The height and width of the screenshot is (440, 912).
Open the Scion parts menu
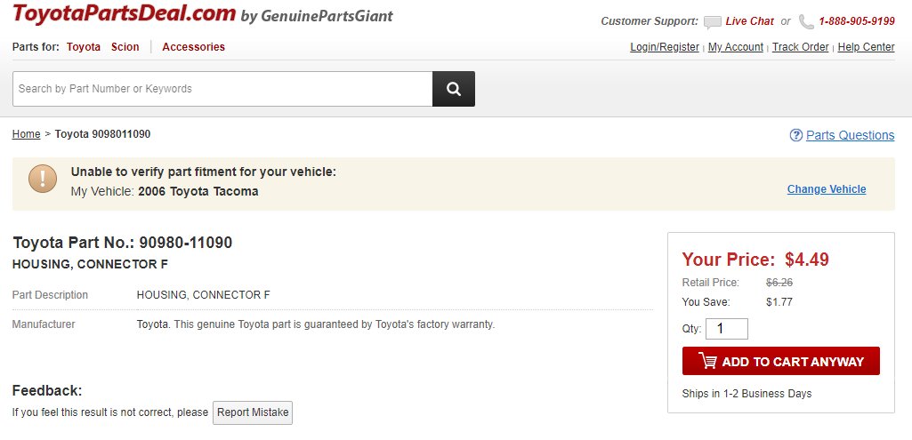point(125,47)
